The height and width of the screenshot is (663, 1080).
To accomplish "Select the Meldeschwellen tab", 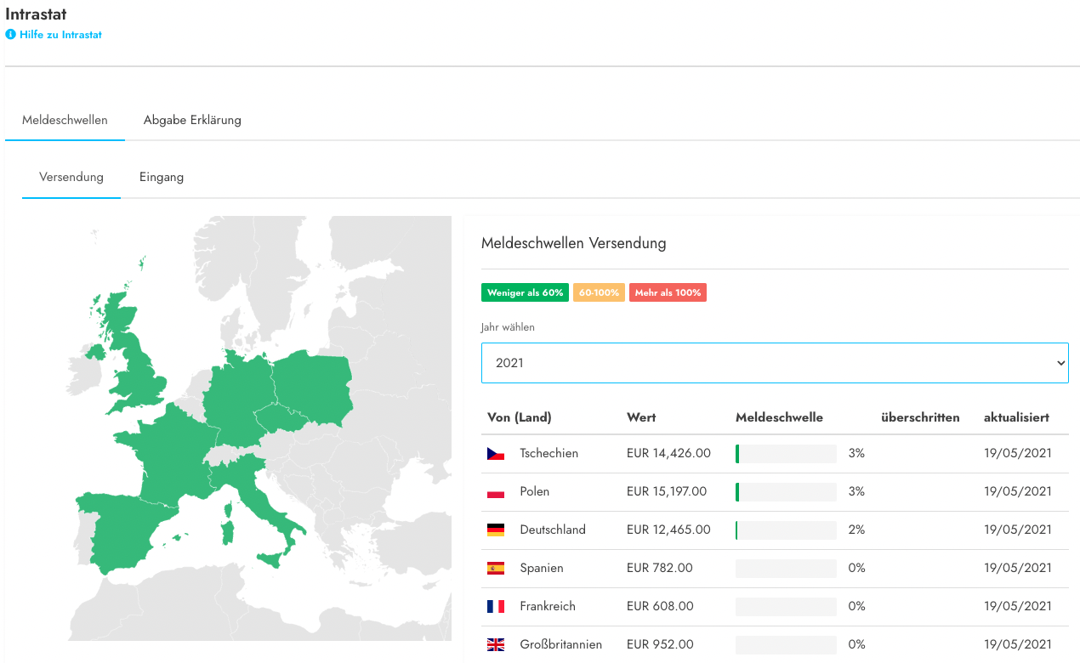I will [x=65, y=120].
